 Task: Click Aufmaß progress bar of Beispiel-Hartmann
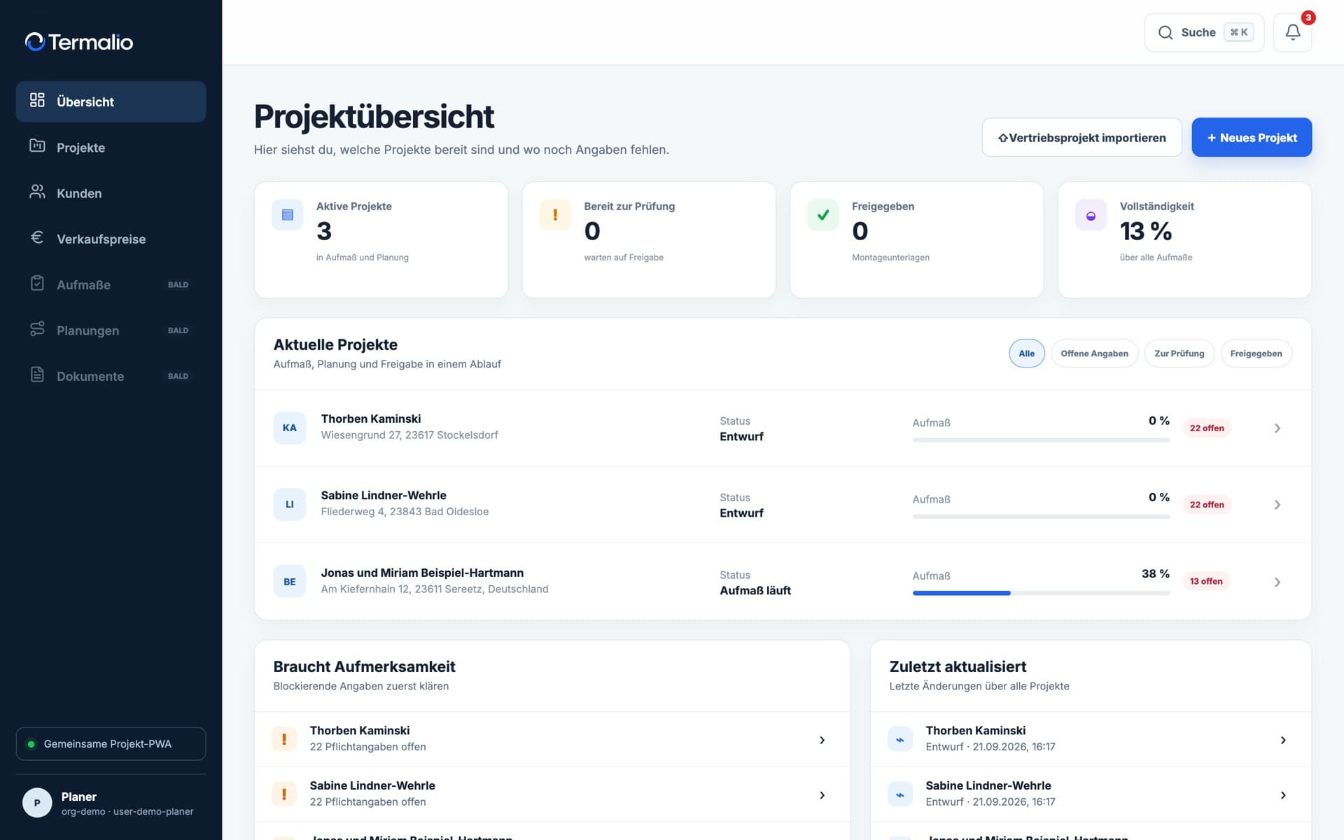point(1041,593)
